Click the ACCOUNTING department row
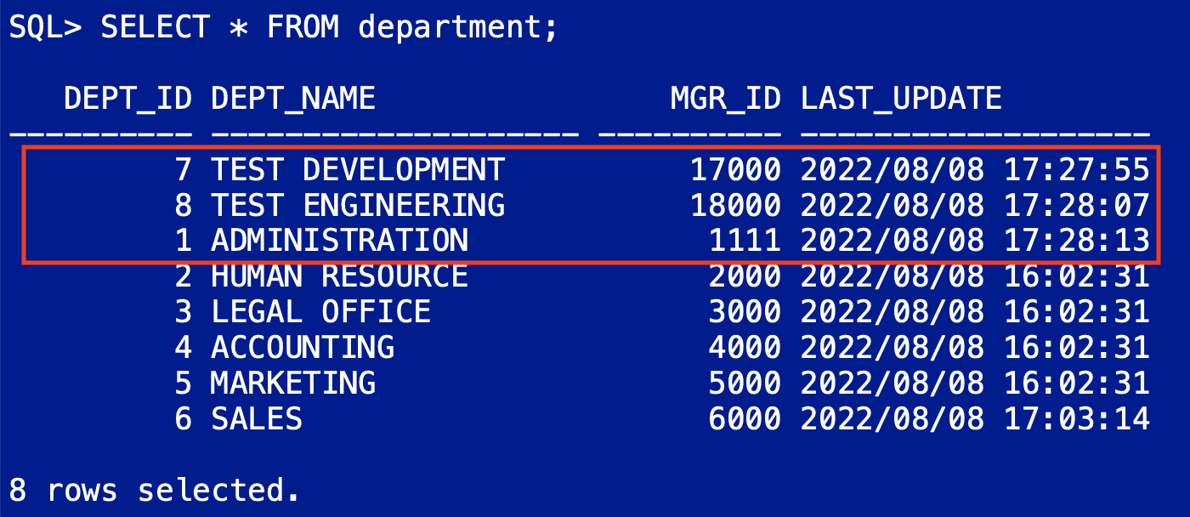 tap(306, 347)
